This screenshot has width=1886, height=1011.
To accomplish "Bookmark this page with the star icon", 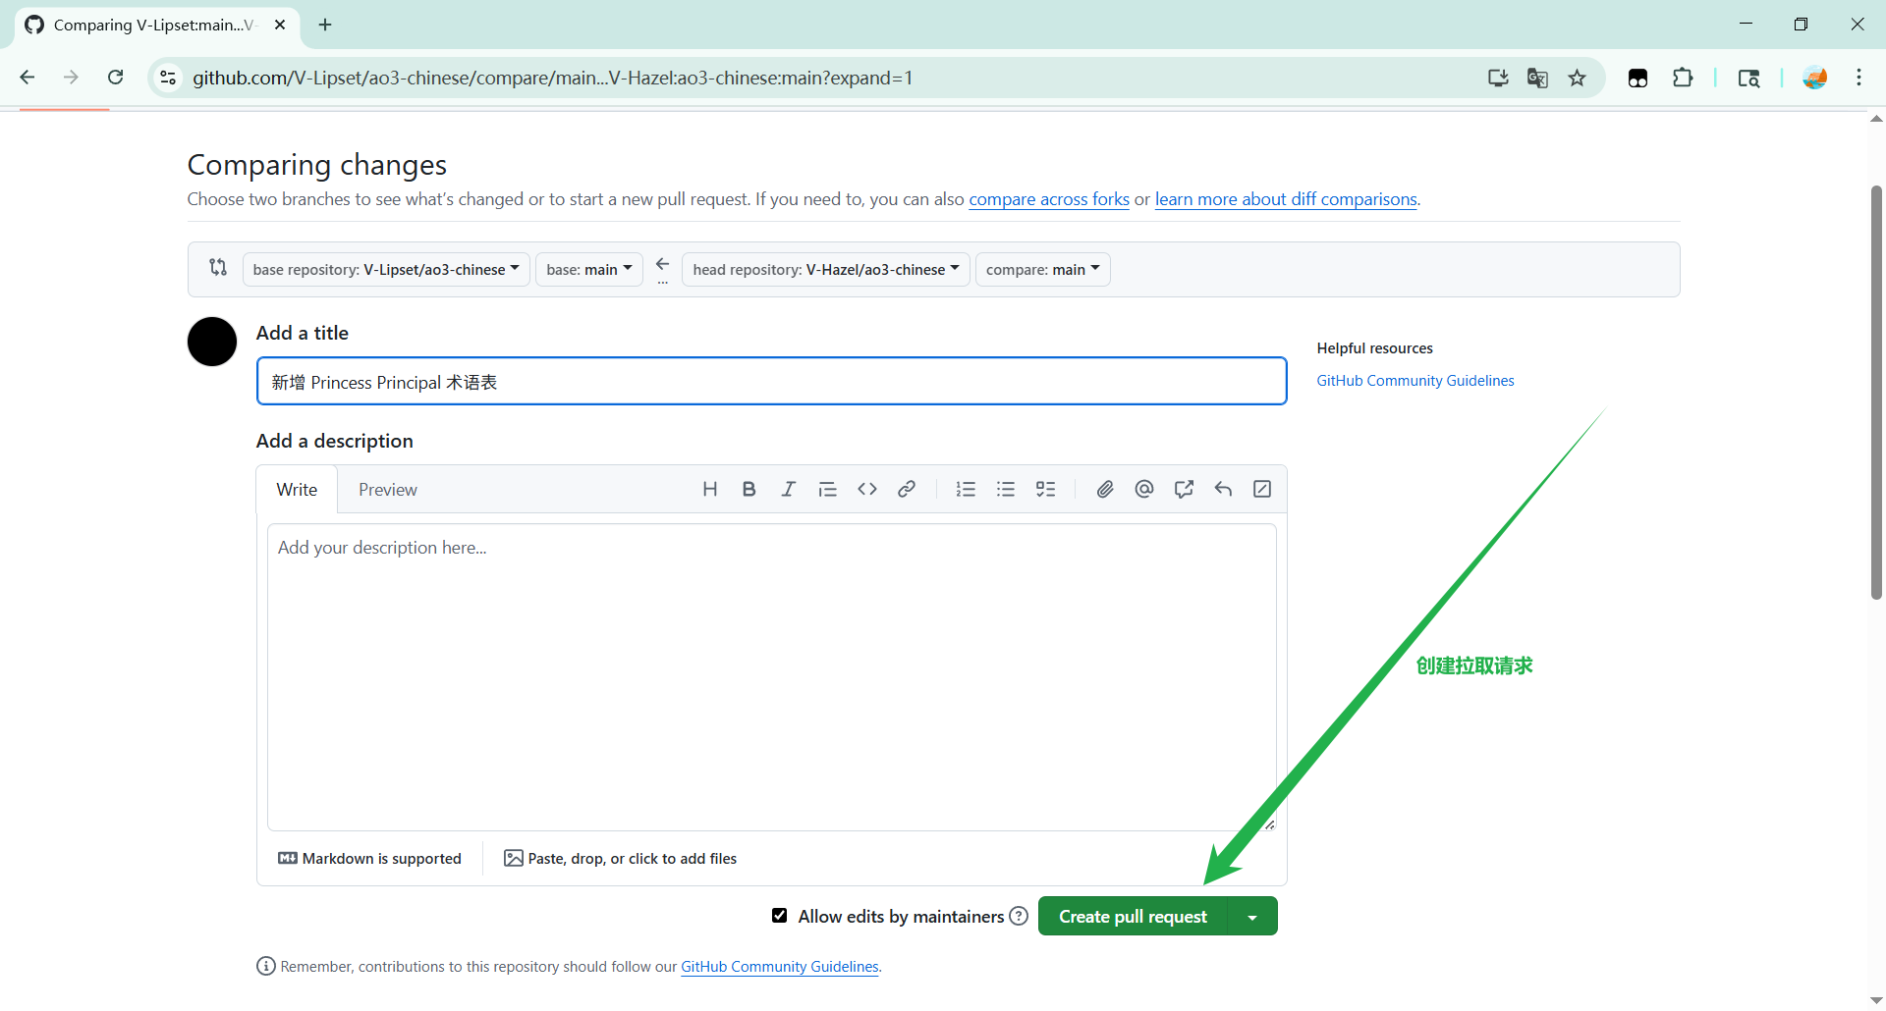I will [1577, 79].
